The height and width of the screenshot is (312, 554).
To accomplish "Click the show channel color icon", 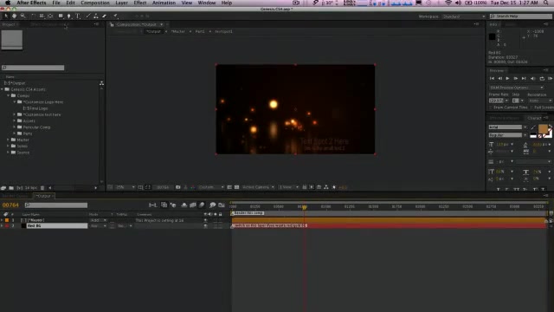I will [192, 187].
